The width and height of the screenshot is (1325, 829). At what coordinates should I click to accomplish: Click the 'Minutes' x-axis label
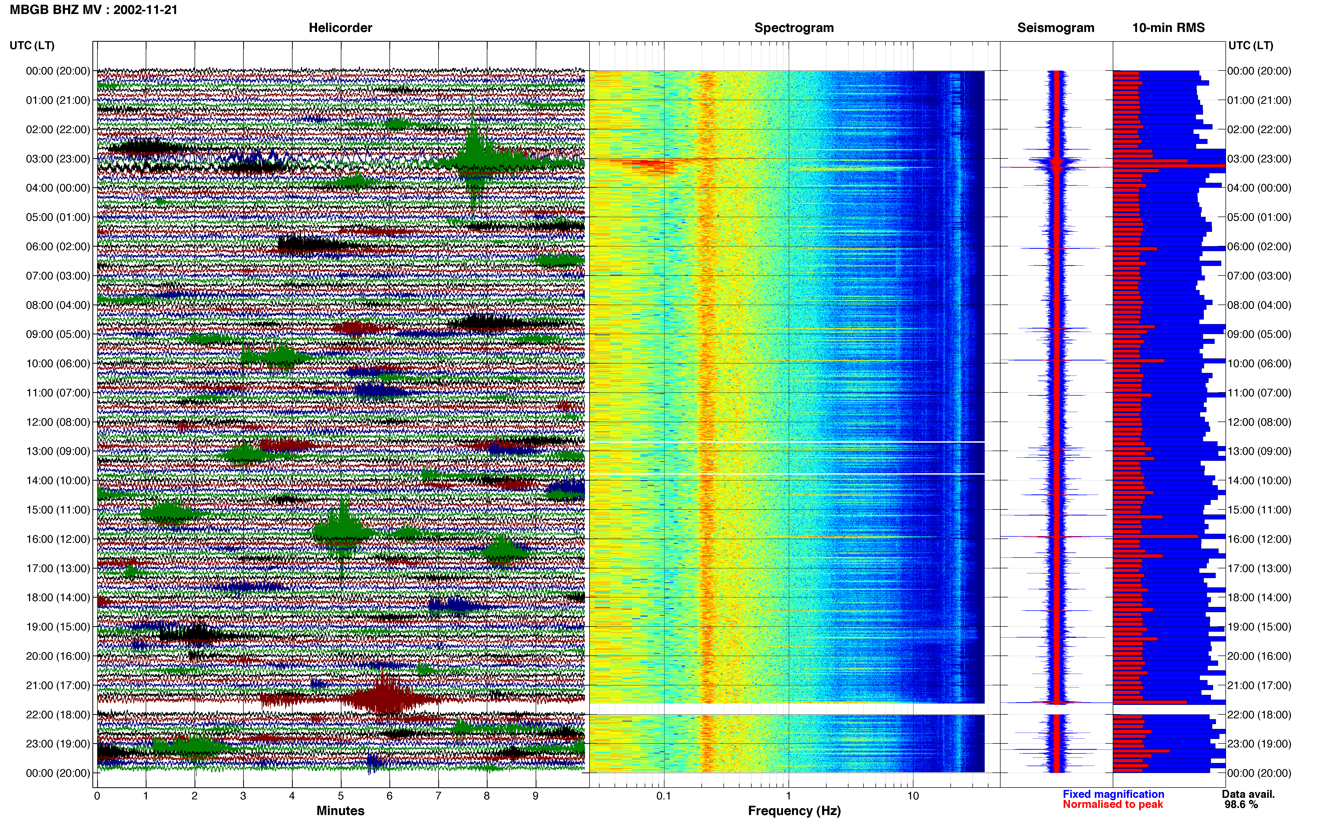coord(340,811)
